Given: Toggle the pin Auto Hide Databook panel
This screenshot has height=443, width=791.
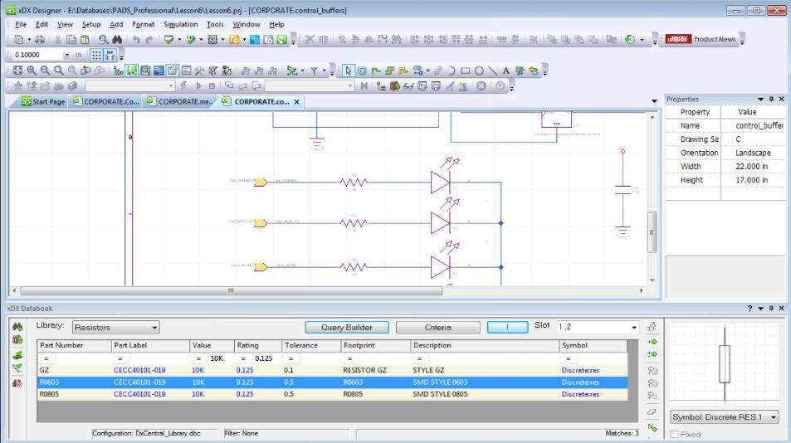Looking at the screenshot, I should click(x=771, y=309).
